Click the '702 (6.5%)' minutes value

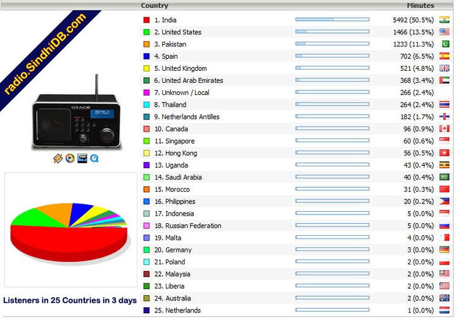[417, 56]
